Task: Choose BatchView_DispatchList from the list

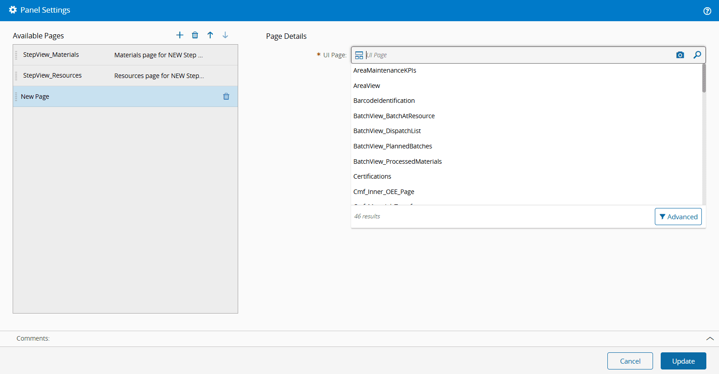Action: tap(387, 131)
